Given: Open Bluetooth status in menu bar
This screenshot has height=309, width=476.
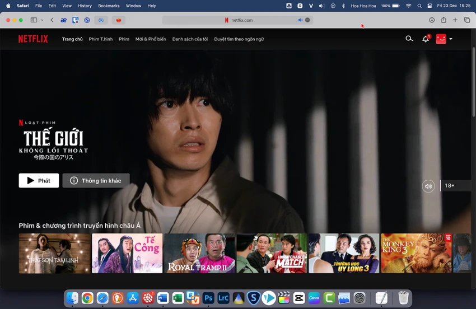Looking at the screenshot, I should click(x=343, y=6).
